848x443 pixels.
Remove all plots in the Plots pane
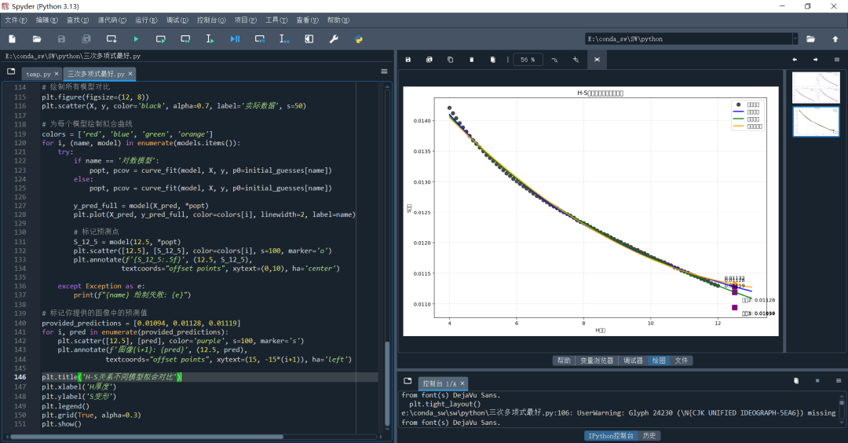492,60
